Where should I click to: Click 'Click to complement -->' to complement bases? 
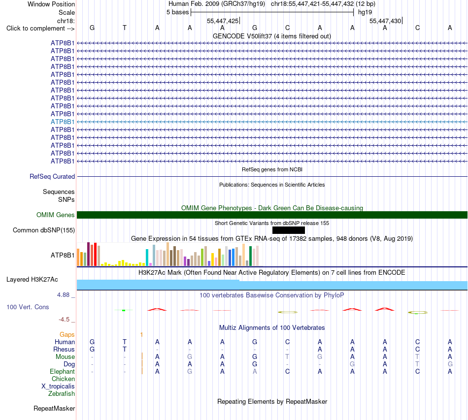[x=40, y=29]
